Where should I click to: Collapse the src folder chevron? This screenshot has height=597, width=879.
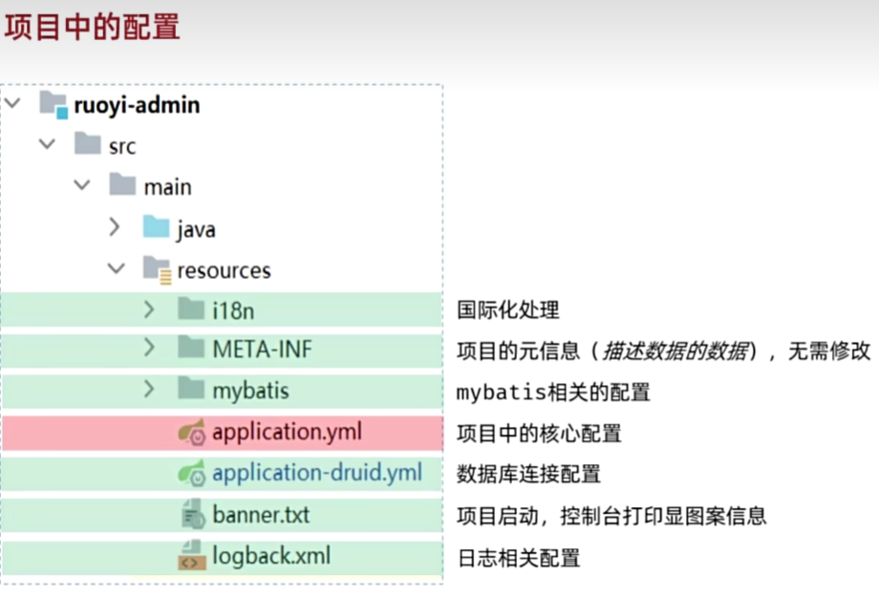pyautogui.click(x=47, y=144)
